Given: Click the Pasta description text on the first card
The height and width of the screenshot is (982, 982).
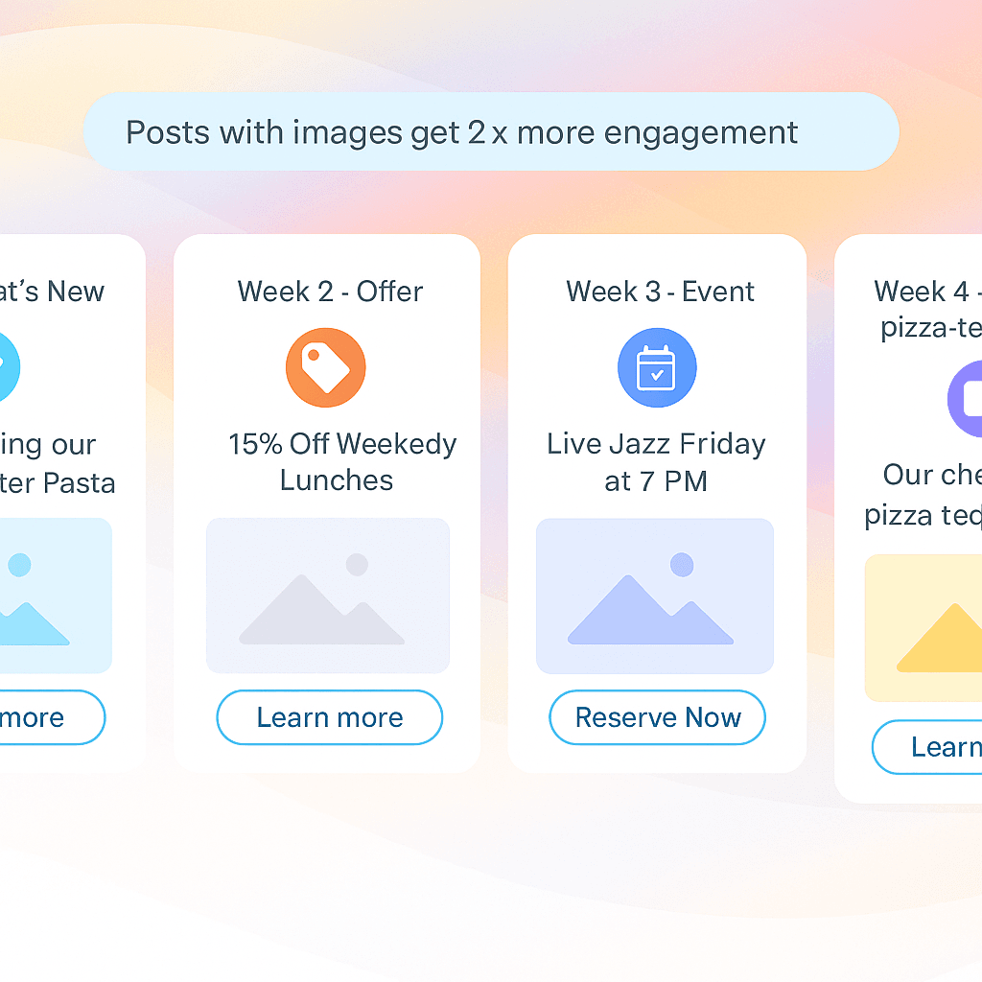Looking at the screenshot, I should click(x=58, y=463).
